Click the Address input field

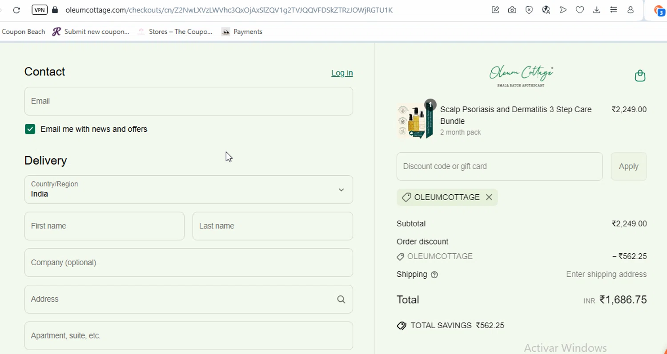189,299
